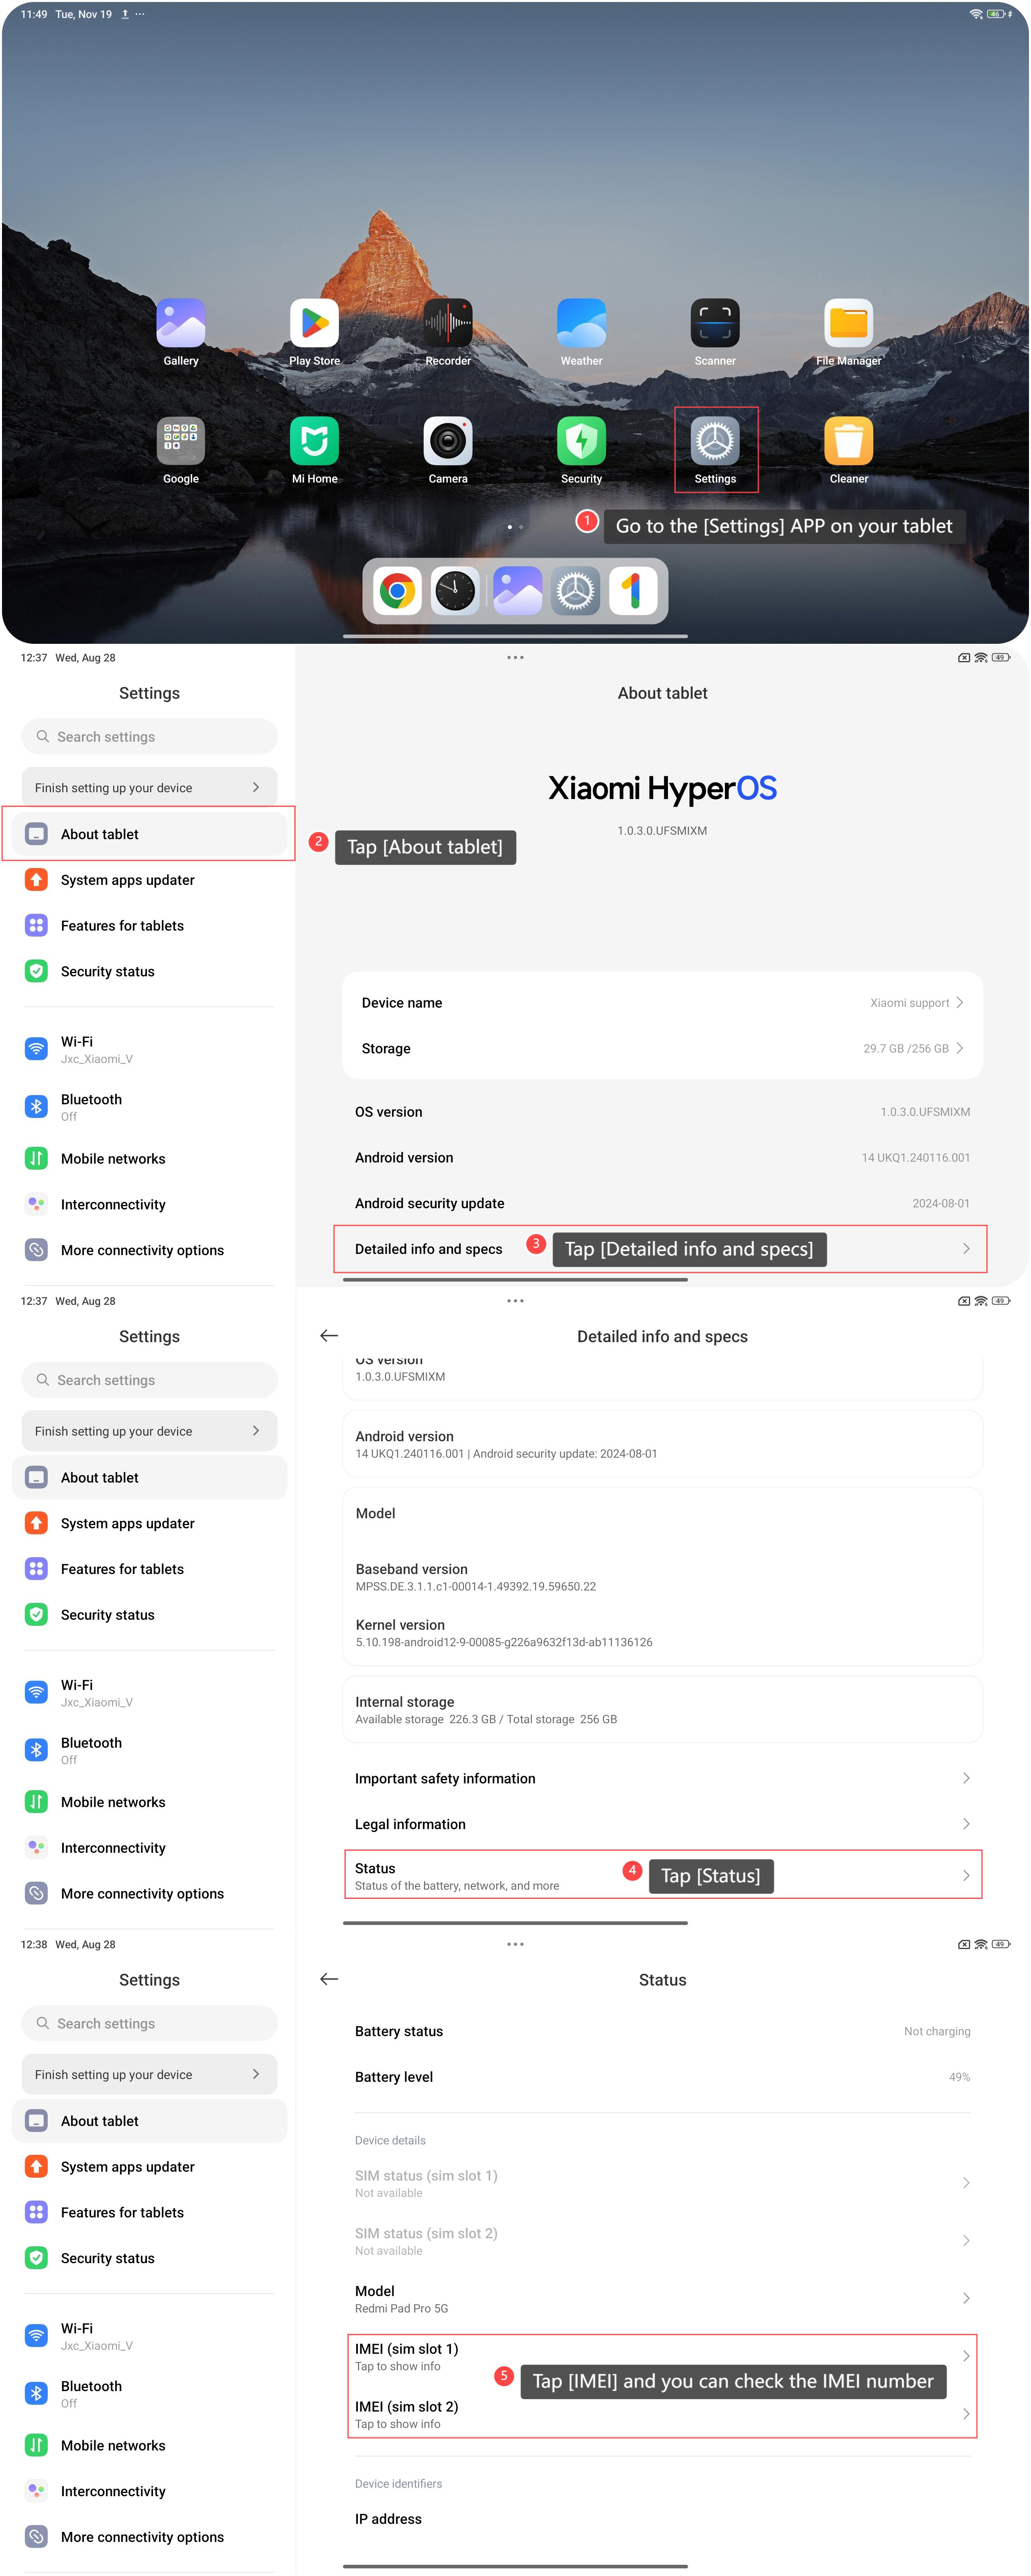Open the Clock app in the dock
The height and width of the screenshot is (2576, 1031).
pos(455,591)
